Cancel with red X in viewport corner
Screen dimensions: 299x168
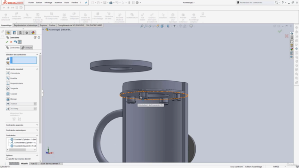coord(286,36)
